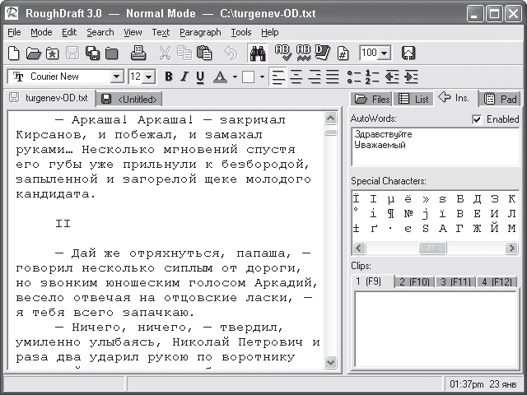This screenshot has width=527, height=395.
Task: Expand the zoom 100 dropdown
Action: (385, 53)
